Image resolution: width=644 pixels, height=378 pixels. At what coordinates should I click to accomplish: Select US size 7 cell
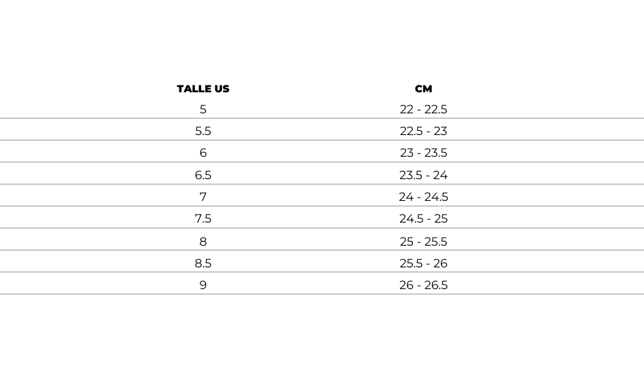[x=203, y=197]
